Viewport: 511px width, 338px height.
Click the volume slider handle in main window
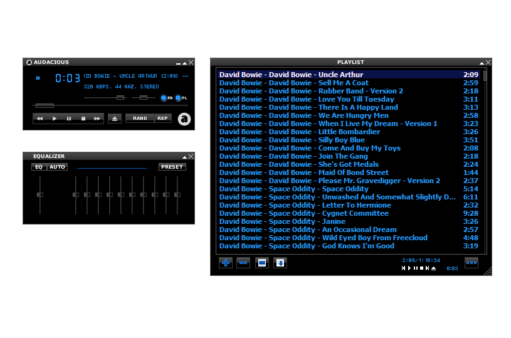click(x=120, y=97)
